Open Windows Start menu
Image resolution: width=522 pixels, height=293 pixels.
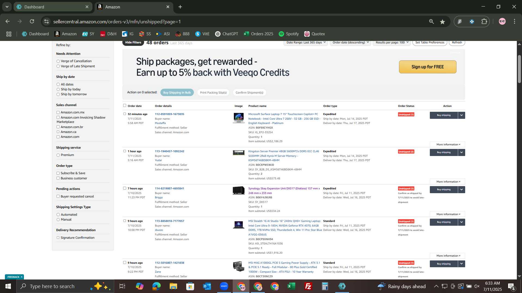click(x=8, y=286)
